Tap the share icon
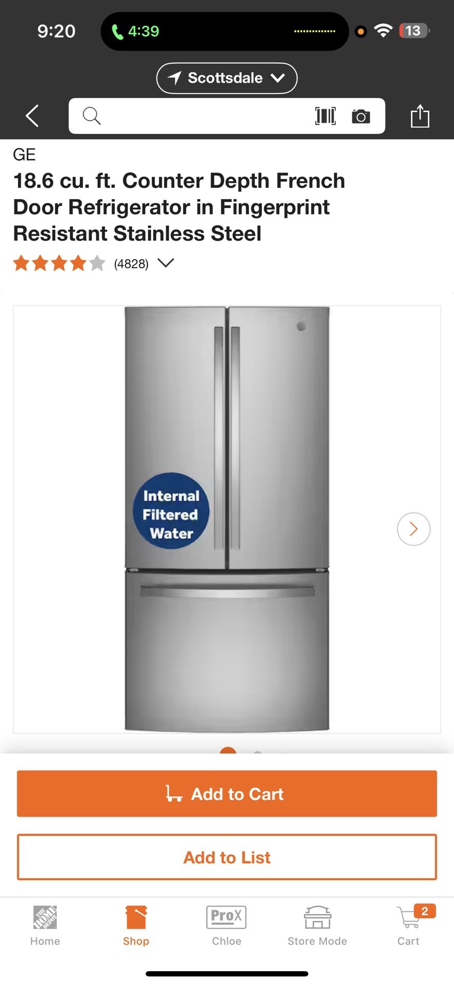 420,115
